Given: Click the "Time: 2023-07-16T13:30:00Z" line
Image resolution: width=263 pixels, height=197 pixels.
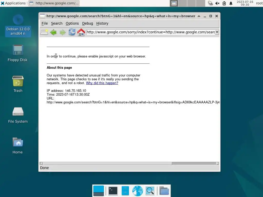Looking at the screenshot, I should (x=68, y=94).
